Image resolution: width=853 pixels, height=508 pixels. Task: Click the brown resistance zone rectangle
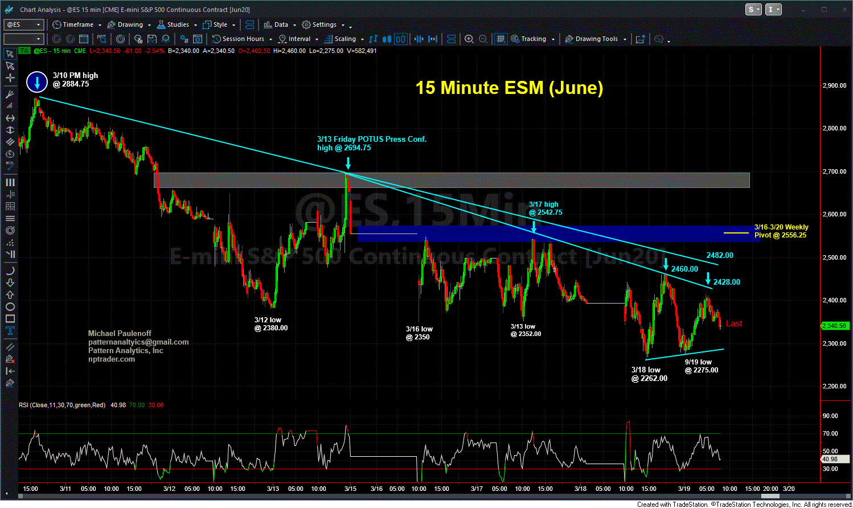453,180
